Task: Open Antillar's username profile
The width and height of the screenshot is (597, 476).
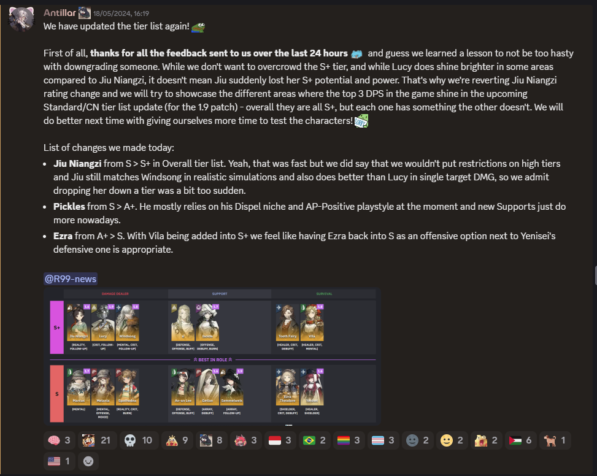Action: 60,13
